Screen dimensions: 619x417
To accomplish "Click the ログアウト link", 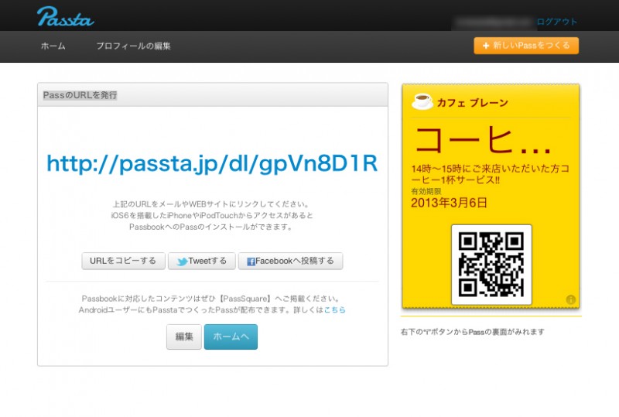I will [557, 22].
